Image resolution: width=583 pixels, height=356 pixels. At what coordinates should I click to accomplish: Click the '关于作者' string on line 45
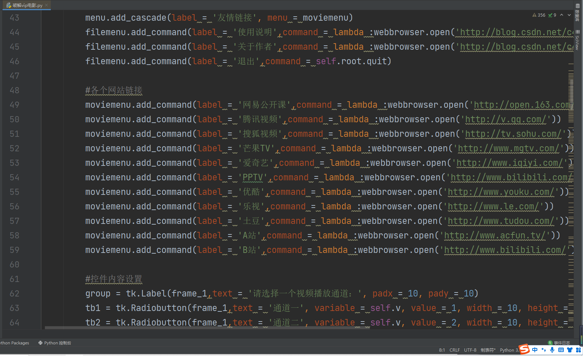tap(255, 47)
